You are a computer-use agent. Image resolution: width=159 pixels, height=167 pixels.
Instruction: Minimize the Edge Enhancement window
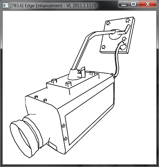124,4
